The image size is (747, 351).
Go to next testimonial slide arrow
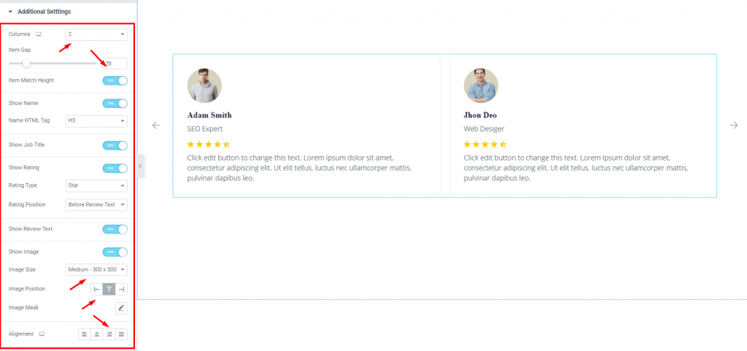734,126
